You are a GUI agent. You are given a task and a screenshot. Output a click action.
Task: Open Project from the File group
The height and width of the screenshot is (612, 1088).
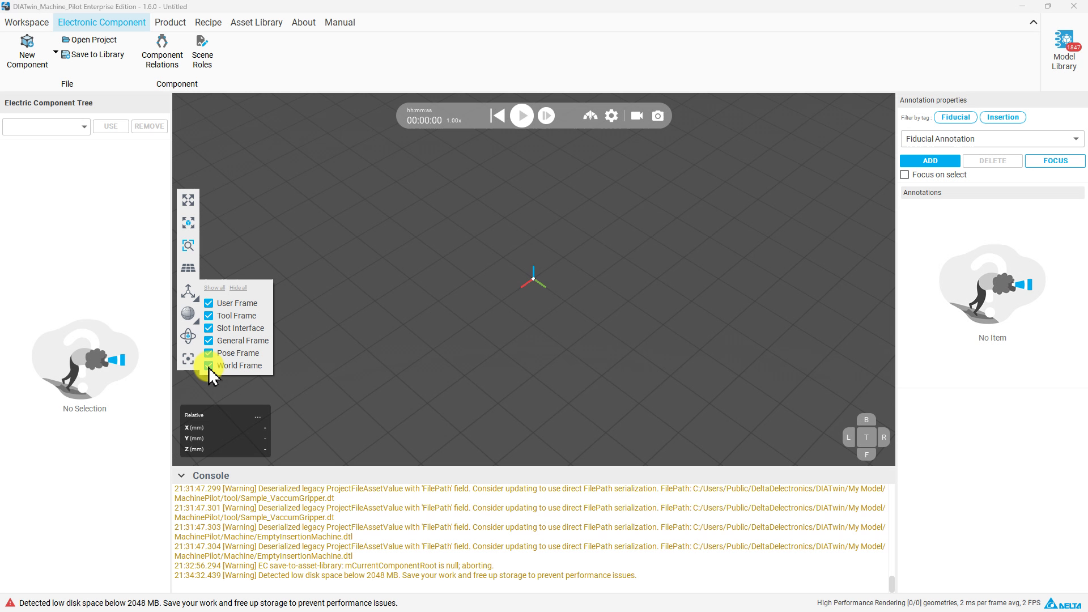89,40
